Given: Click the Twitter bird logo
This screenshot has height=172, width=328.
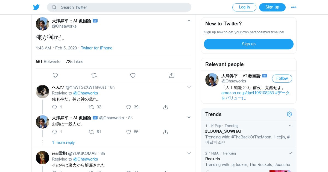Looking at the screenshot, I should 36,7.
